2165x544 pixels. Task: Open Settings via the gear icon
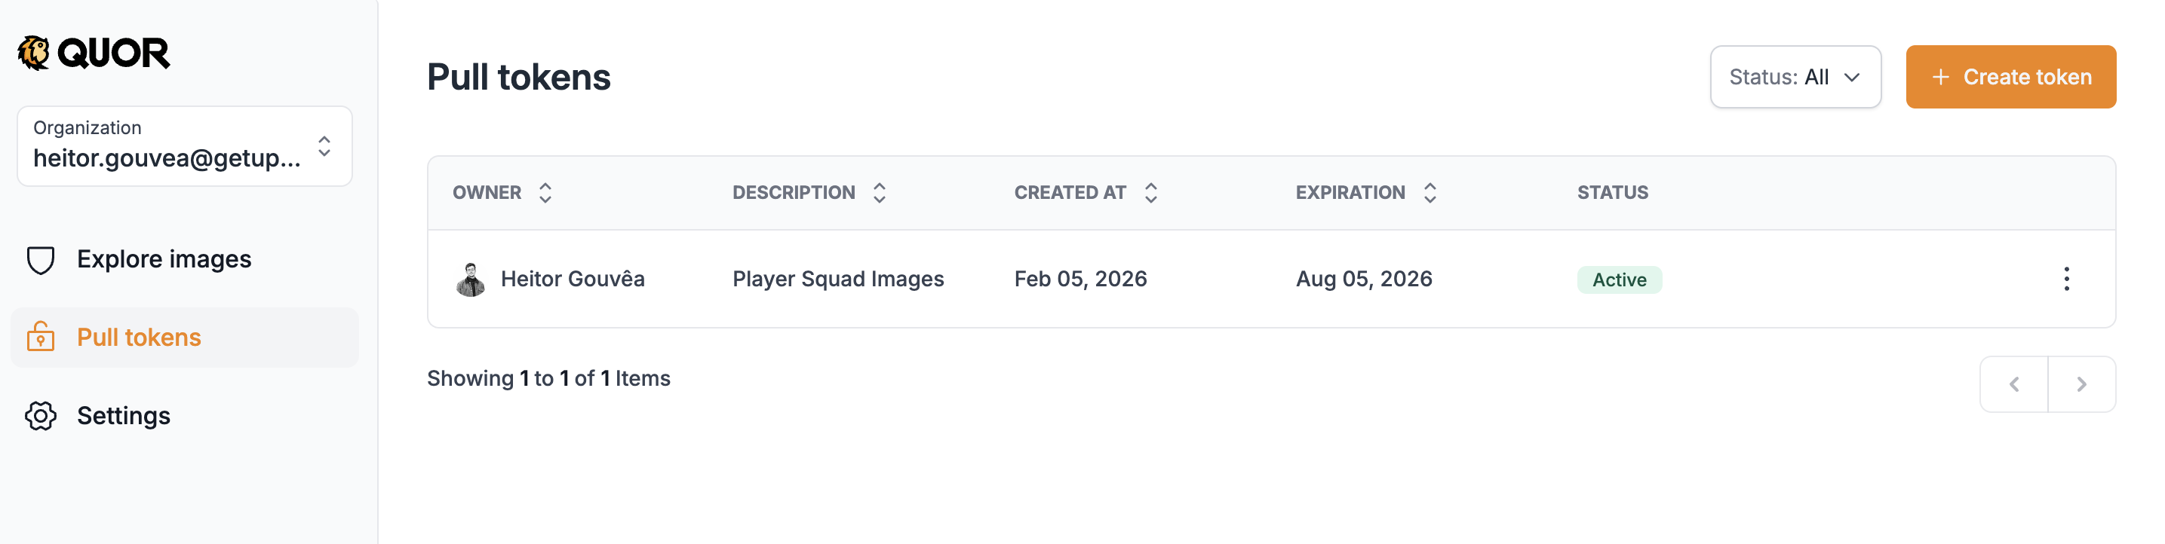41,414
